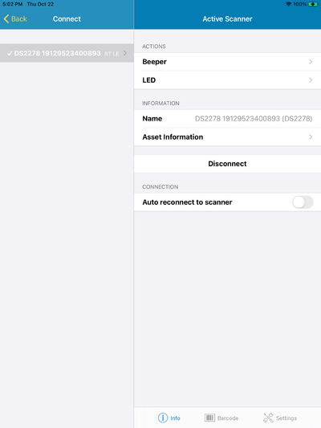Toggle Auto reconnect to scanner switch
This screenshot has width=321, height=428.
(x=303, y=202)
